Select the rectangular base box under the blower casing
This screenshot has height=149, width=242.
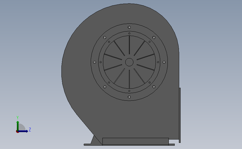coord(136,141)
